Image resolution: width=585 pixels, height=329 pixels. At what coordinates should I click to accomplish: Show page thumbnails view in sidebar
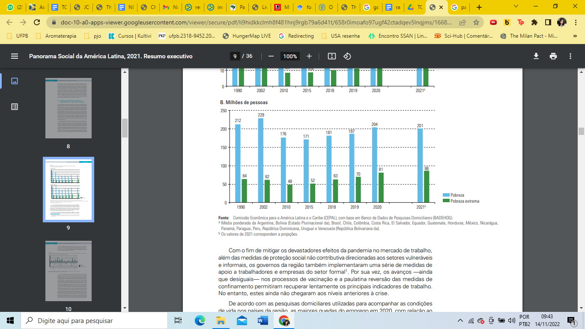(x=15, y=81)
